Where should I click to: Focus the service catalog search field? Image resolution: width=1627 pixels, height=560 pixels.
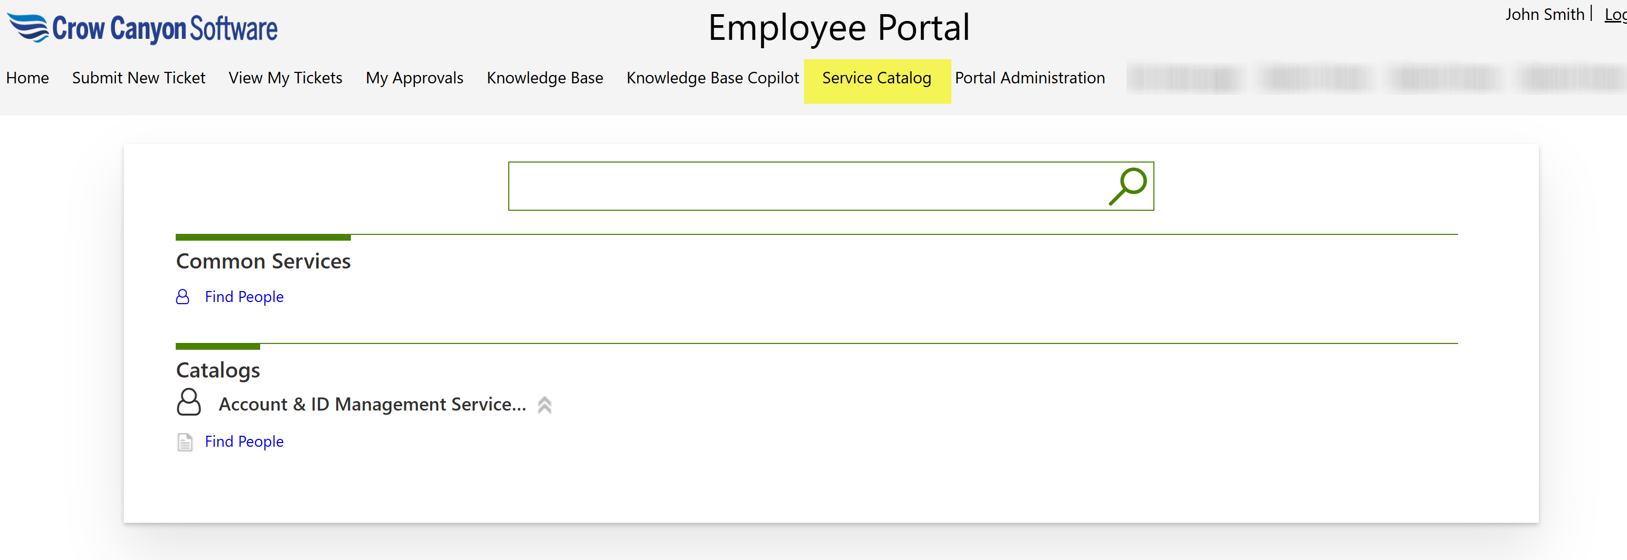[805, 186]
